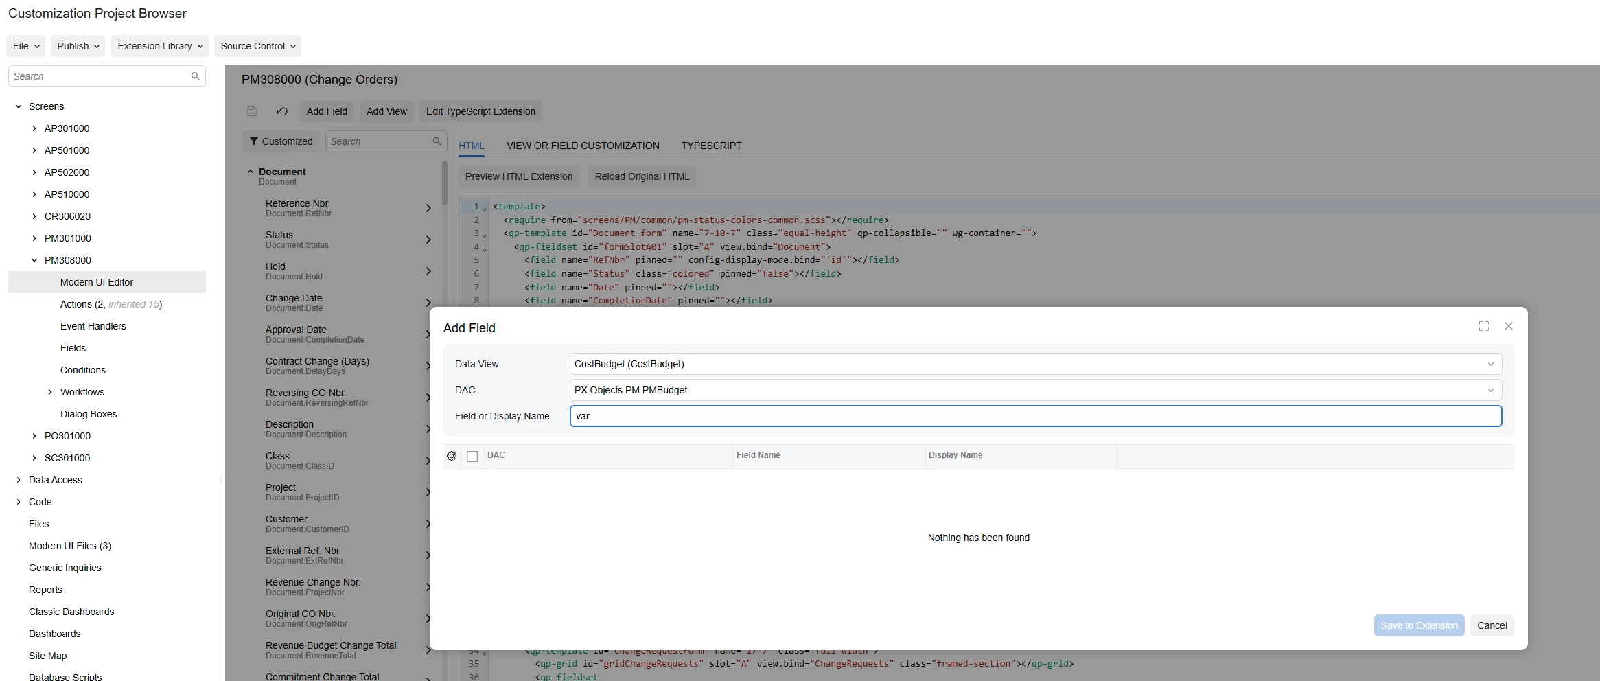The height and width of the screenshot is (681, 1600).
Task: Select Event Handlers in the tree
Action: pyautogui.click(x=93, y=326)
